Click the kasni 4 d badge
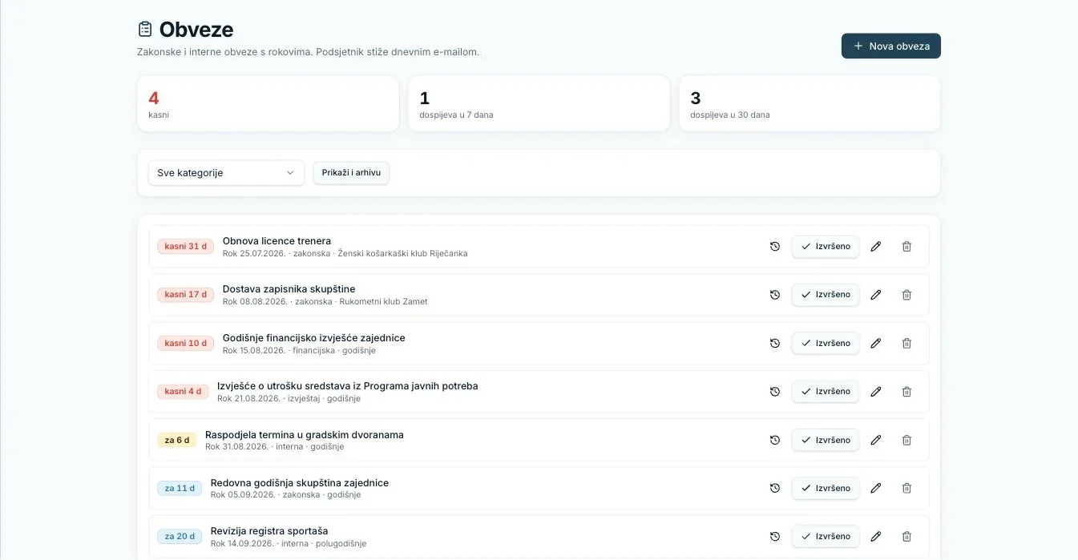The image size is (1078, 560). pyautogui.click(x=183, y=392)
